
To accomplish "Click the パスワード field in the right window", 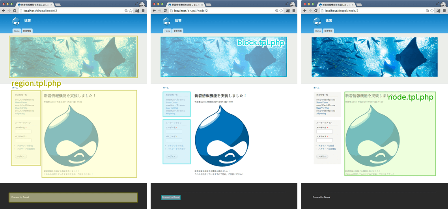I will pos(325,140).
